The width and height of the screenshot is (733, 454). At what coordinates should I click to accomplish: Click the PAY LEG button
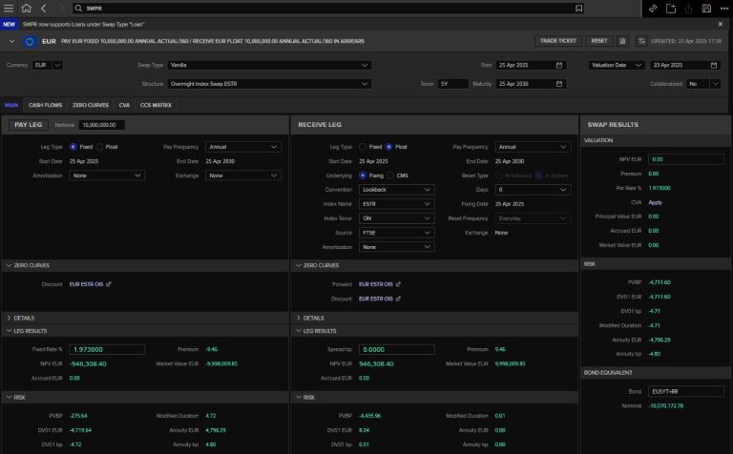[x=28, y=125]
